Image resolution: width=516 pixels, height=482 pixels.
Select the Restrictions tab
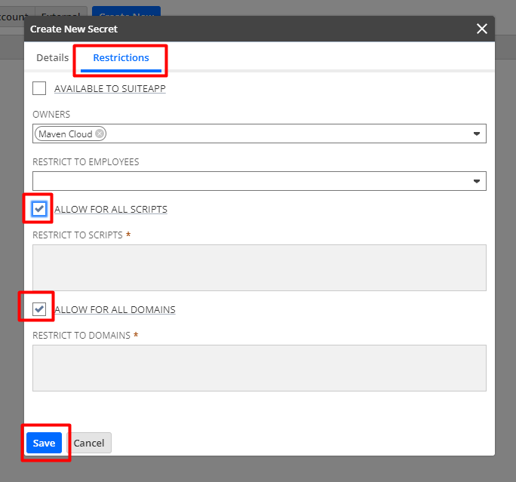[121, 57]
